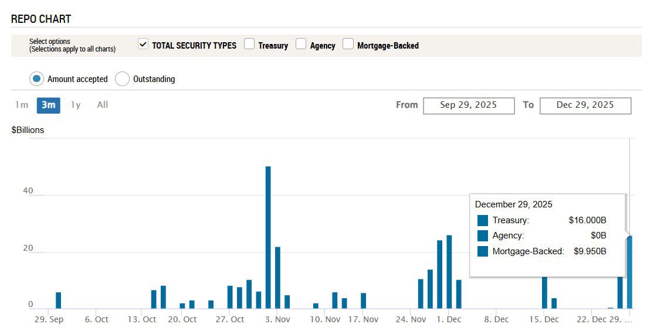Choose the Outstanding radio button
The height and width of the screenshot is (331, 664).
[122, 79]
